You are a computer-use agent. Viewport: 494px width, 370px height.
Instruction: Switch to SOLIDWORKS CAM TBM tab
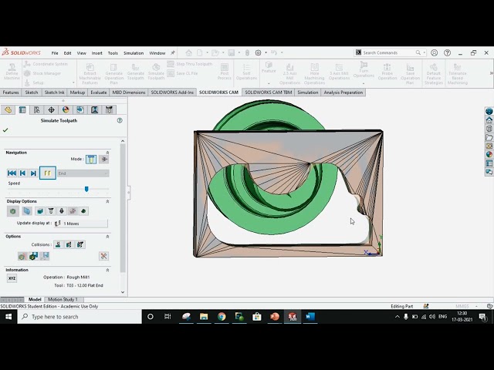[x=269, y=92]
